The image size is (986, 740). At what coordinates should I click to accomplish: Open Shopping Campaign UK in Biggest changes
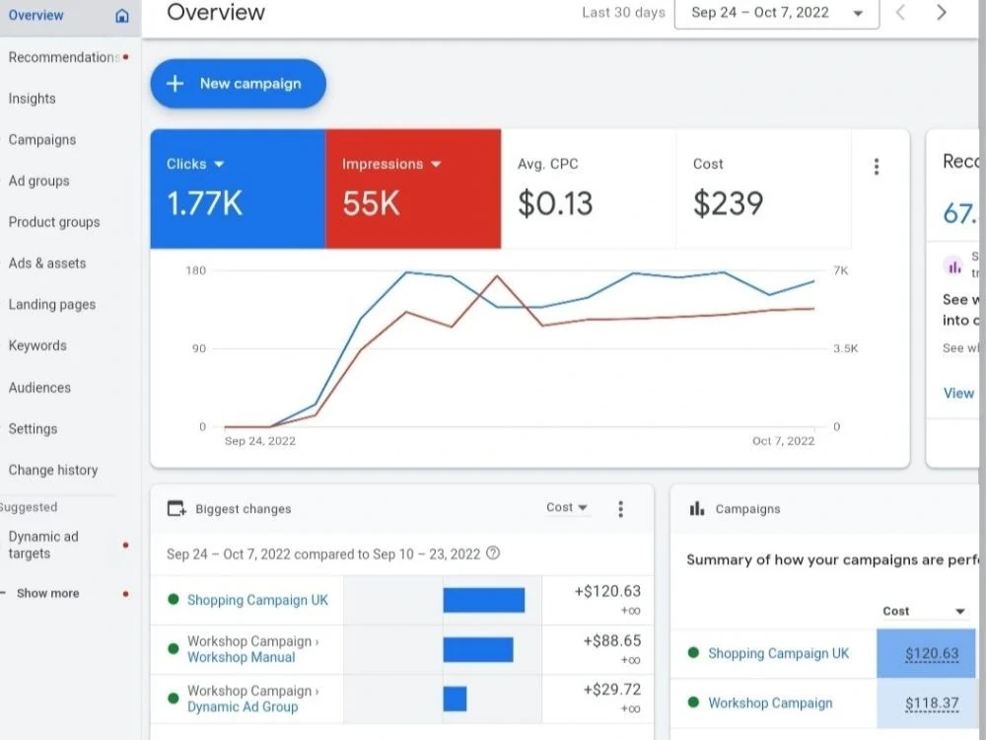coord(257,600)
